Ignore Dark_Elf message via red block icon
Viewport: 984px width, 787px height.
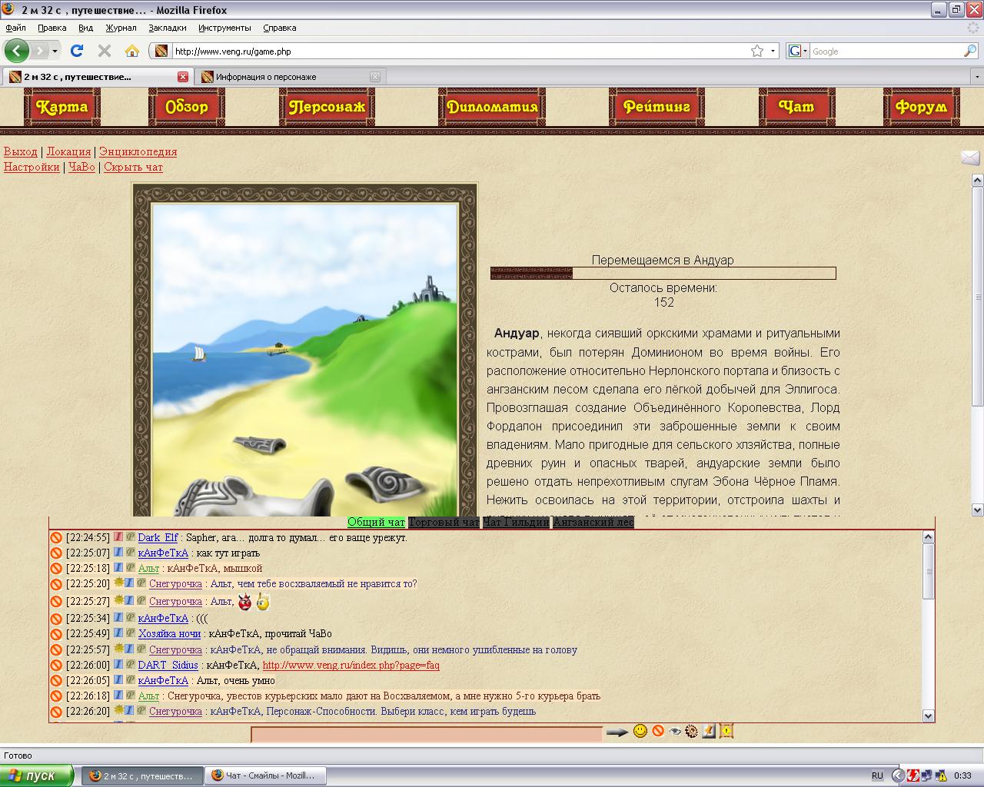pyautogui.click(x=56, y=538)
